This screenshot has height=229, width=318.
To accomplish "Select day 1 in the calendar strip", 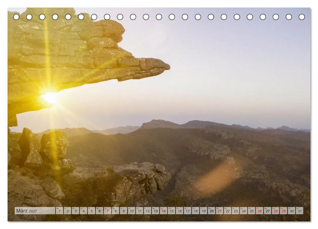I will [59, 211].
